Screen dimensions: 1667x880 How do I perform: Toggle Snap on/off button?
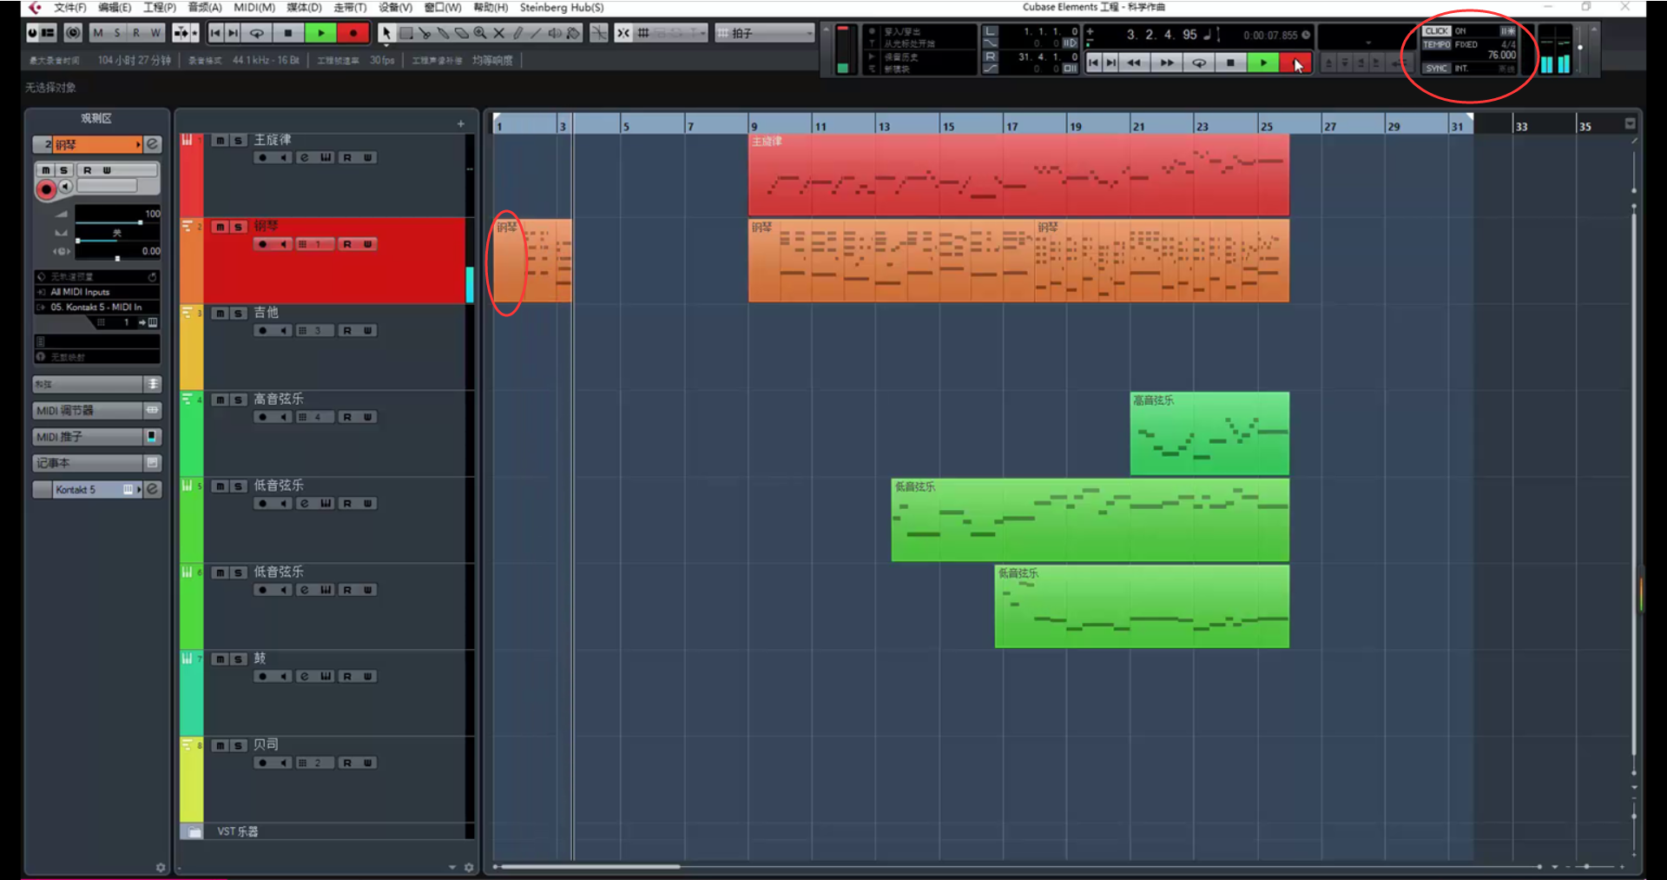[623, 33]
